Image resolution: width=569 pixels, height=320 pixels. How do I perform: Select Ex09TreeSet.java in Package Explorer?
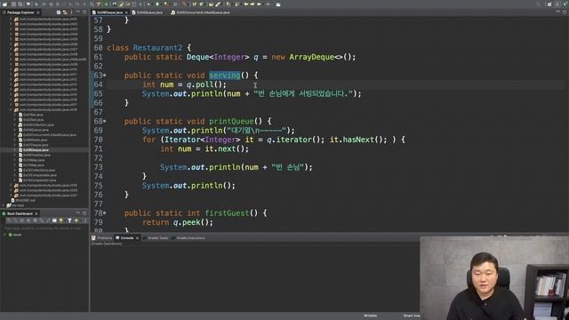pyautogui.click(x=36, y=155)
